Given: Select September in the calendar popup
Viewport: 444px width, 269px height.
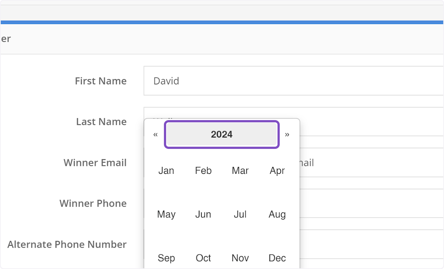Looking at the screenshot, I should [x=166, y=258].
